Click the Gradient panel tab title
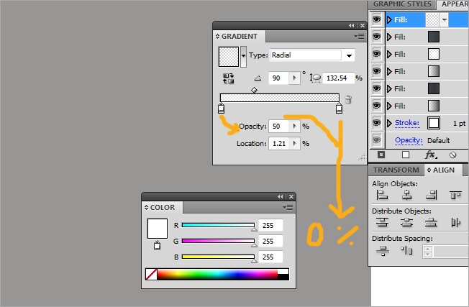This screenshot has width=469, height=307. point(240,37)
